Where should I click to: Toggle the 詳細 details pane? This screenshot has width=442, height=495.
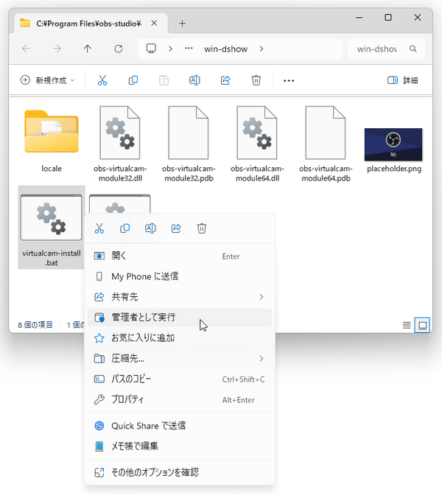tap(403, 80)
